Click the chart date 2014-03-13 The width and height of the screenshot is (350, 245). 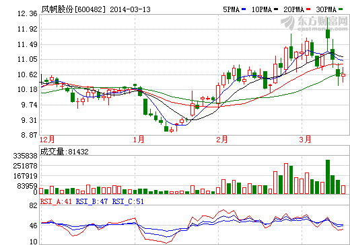pyautogui.click(x=130, y=9)
